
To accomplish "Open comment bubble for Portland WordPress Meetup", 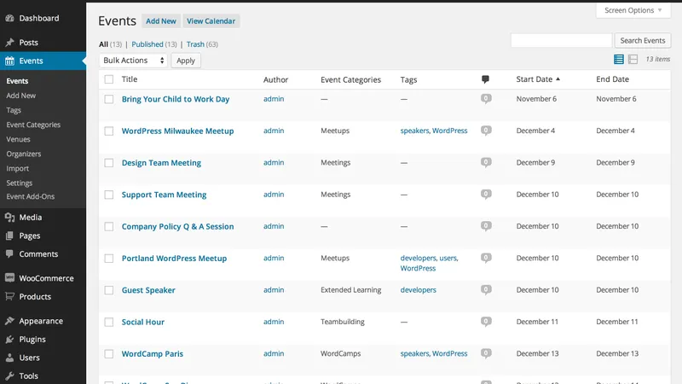I will [x=486, y=258].
